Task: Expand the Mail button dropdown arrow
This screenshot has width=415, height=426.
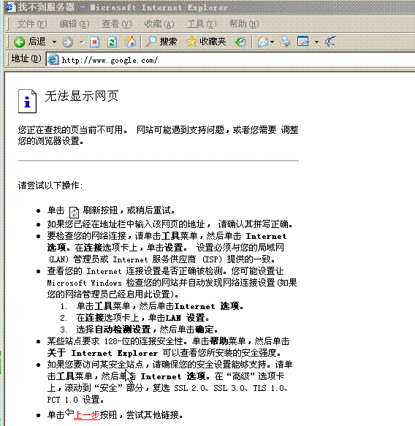Action: click(x=272, y=42)
